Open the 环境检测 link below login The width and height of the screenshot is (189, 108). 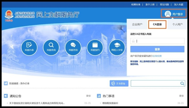click(157, 56)
